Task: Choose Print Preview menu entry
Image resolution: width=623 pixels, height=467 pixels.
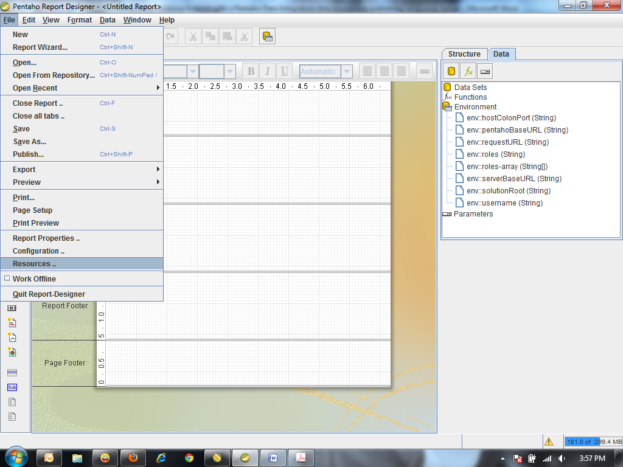Action: tap(82, 223)
